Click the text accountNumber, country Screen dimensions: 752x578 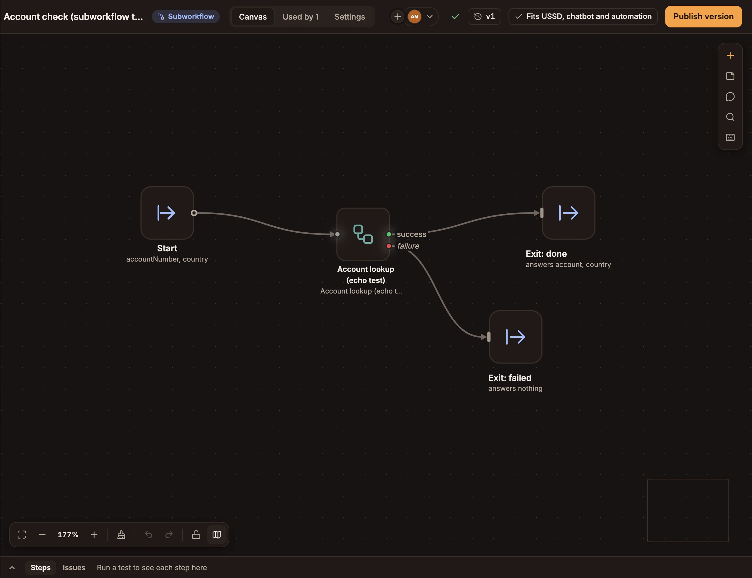tap(167, 259)
